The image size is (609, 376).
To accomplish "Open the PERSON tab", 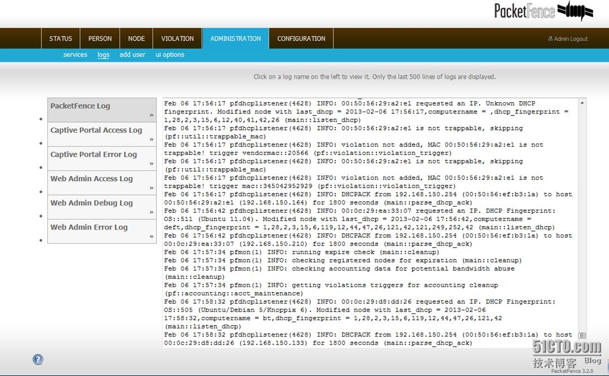I will click(100, 38).
